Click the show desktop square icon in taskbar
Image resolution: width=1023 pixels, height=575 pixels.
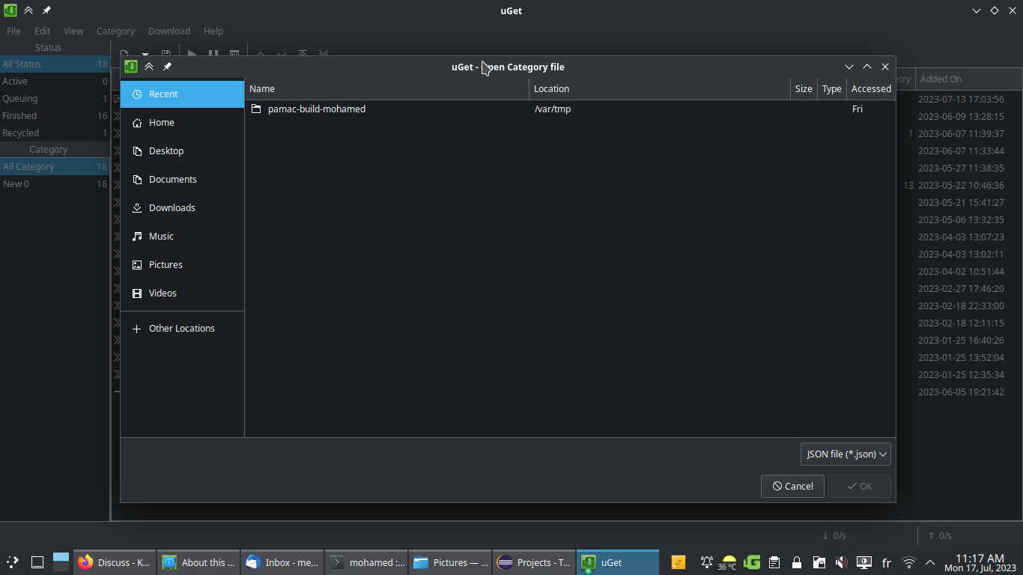coord(37,562)
